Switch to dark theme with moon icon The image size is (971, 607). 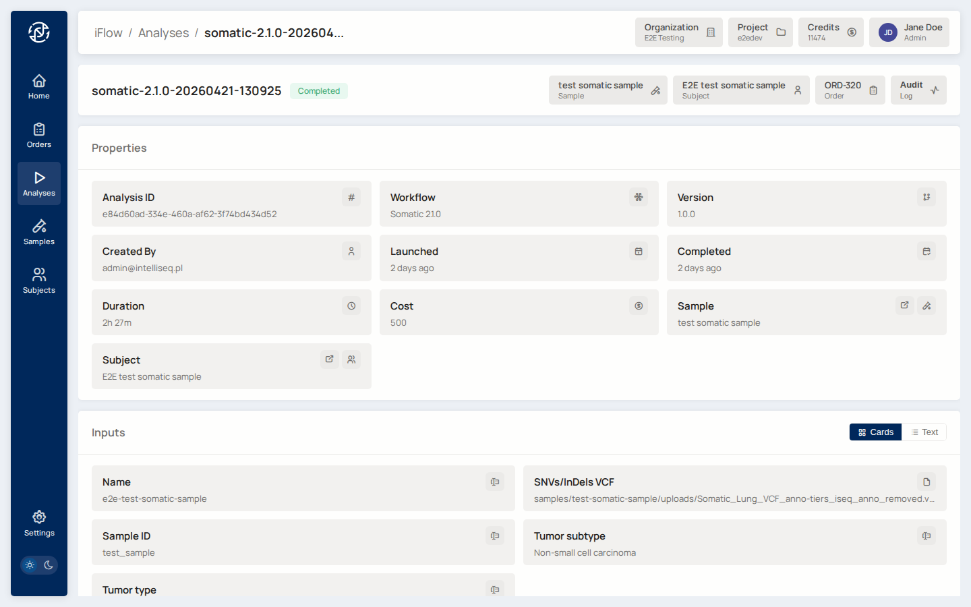pos(49,565)
